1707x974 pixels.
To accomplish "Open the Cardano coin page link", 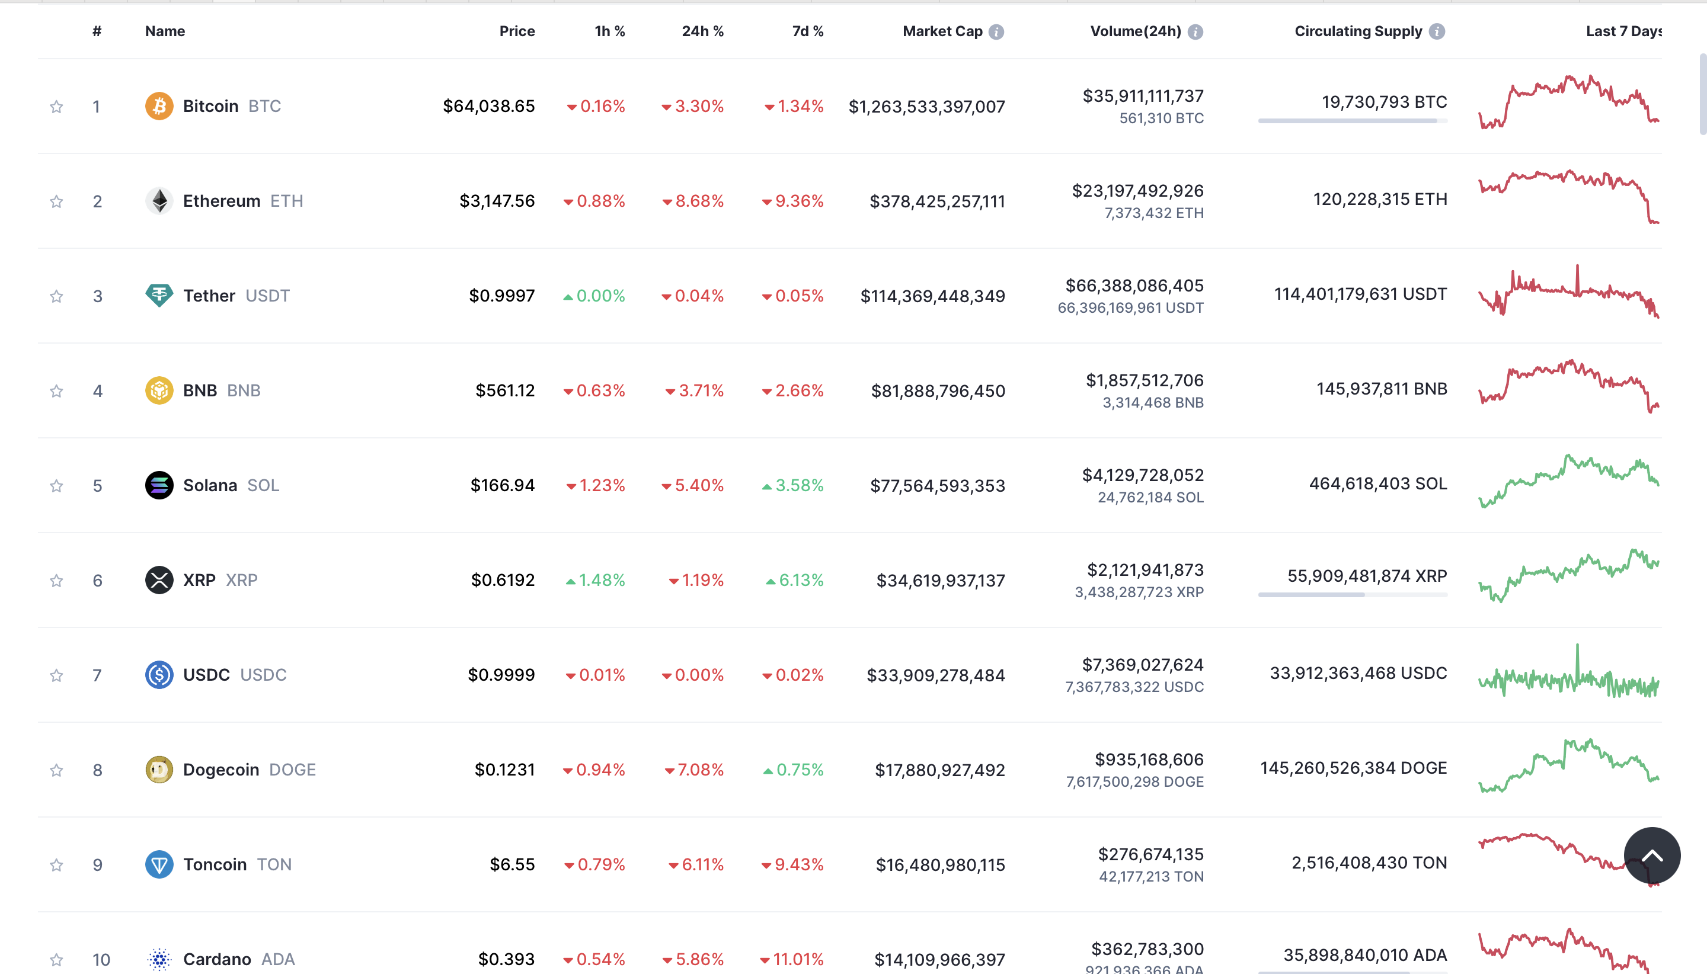I will 217,959.
